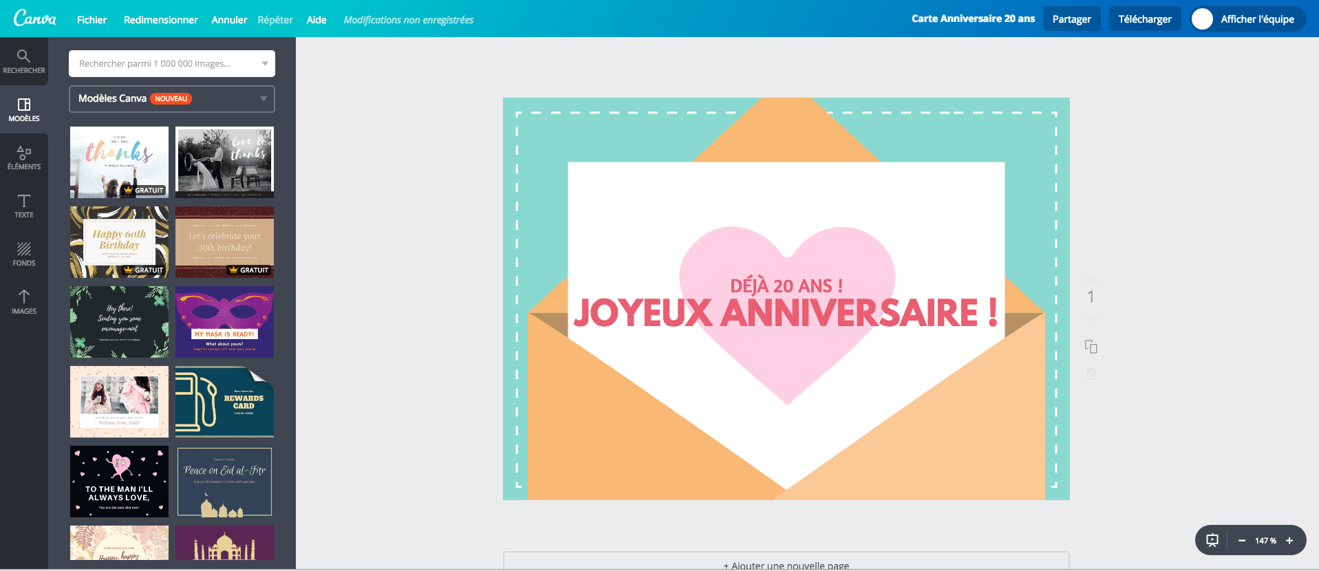Click Annuler to undo

pos(229,19)
